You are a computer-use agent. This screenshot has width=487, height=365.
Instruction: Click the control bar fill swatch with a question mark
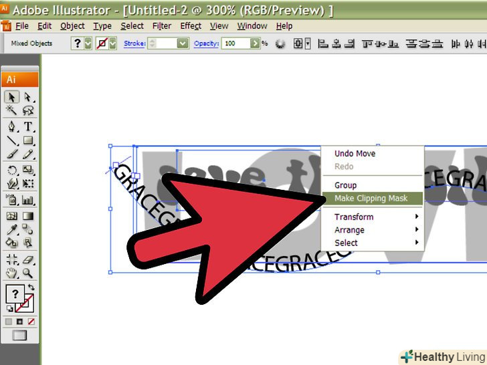click(x=78, y=43)
